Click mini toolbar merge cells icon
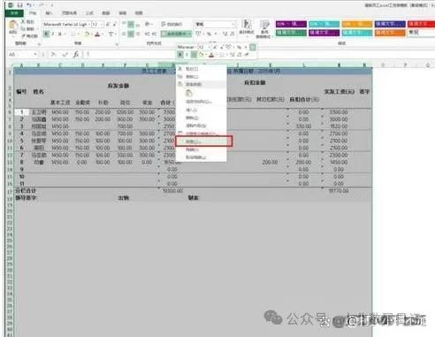Image resolution: width=435 pixels, height=337 pixels. tap(253, 47)
